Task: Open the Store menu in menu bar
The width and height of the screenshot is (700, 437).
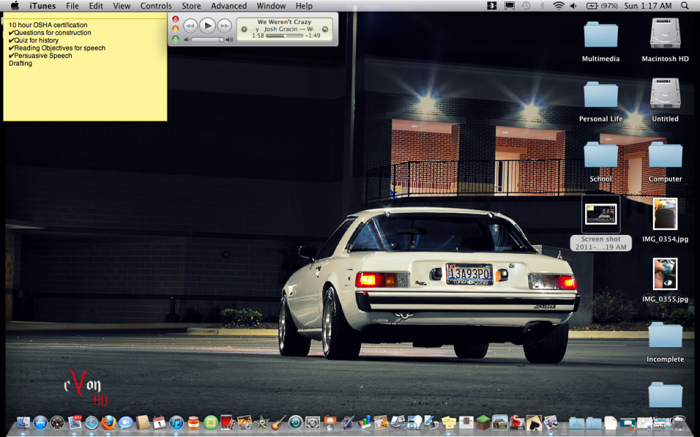Action: click(x=191, y=6)
